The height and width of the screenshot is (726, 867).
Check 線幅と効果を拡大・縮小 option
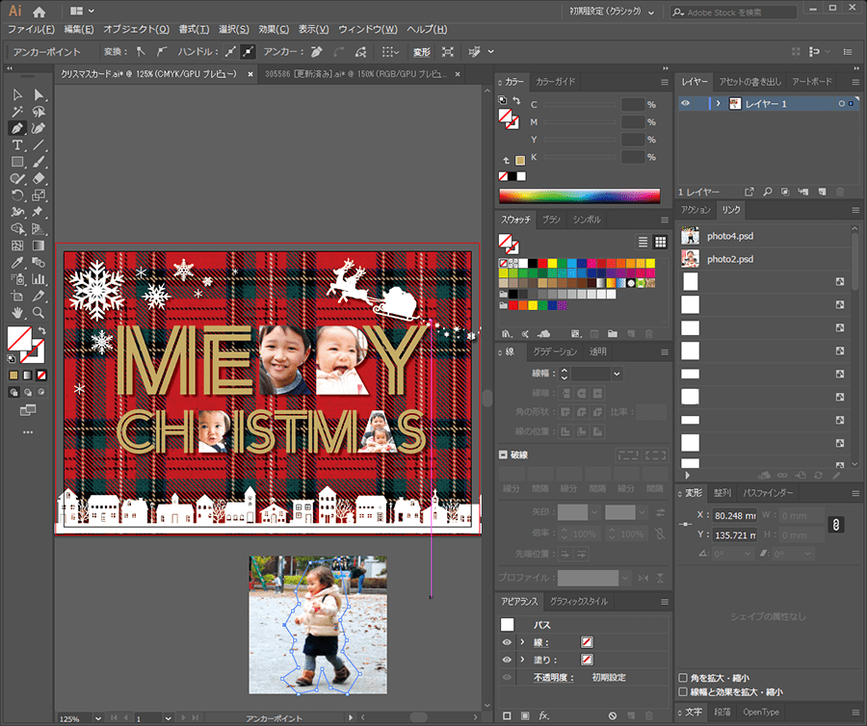click(x=683, y=691)
